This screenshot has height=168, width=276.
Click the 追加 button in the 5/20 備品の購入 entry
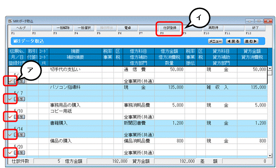pos(20,152)
